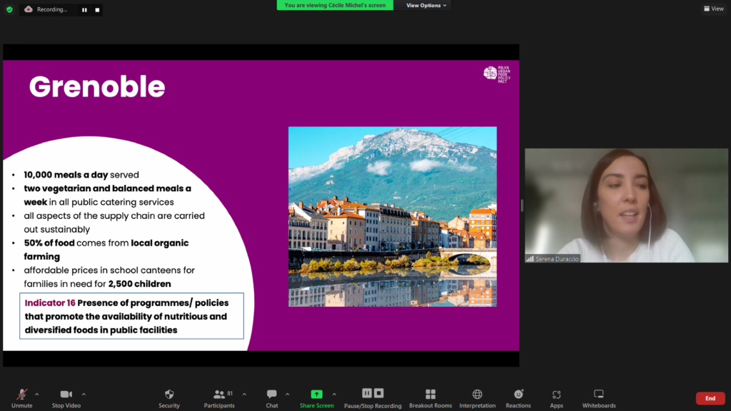Expand audio options arrow beside Unmute
The height and width of the screenshot is (411, 731).
coord(37,394)
